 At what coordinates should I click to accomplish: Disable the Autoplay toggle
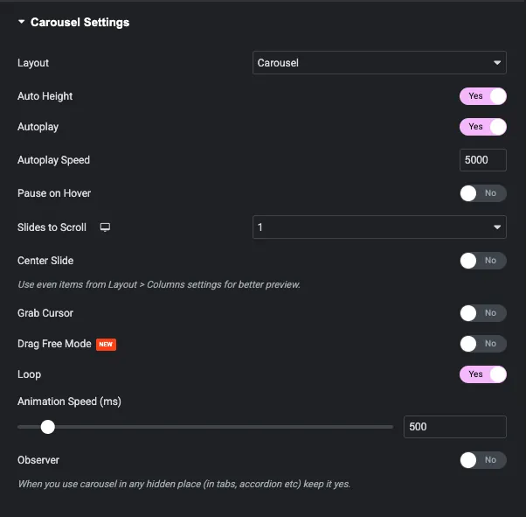(x=482, y=127)
